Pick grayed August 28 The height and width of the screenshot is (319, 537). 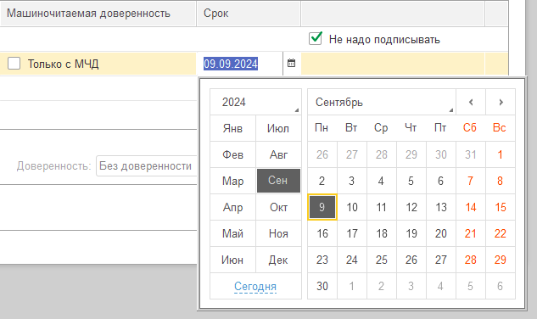pos(382,154)
